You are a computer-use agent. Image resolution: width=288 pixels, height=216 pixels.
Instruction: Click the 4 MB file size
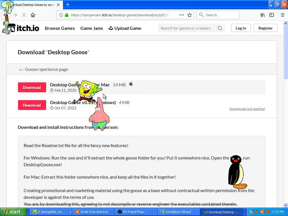(x=124, y=102)
